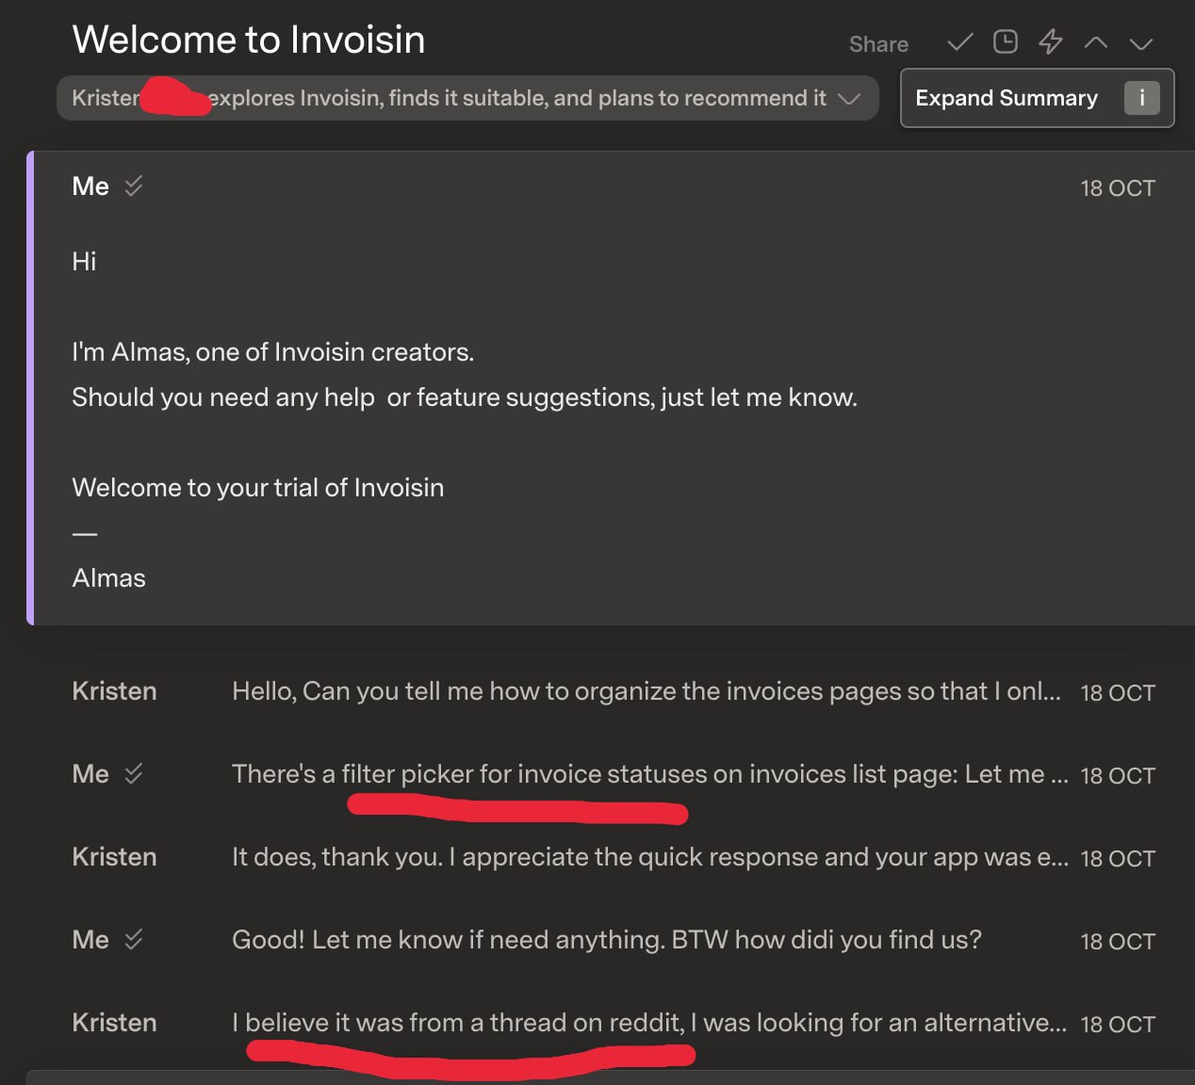Click the read-status checkmark on the "Good! Let me know" row
Image resolution: width=1195 pixels, height=1085 pixels.
pos(134,940)
